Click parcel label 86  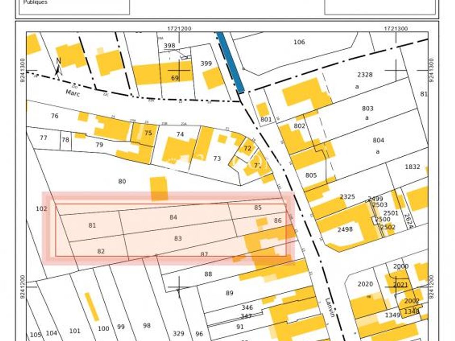[x=278, y=221]
